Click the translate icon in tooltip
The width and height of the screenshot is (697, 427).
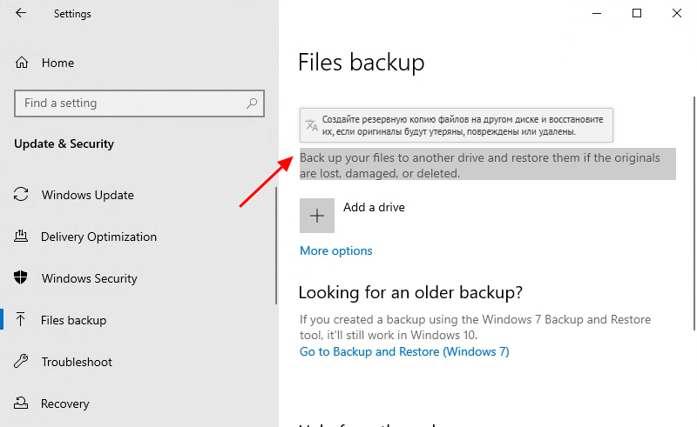(x=311, y=125)
